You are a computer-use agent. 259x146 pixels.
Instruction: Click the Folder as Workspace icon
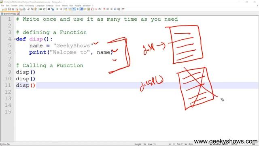pos(96,9)
